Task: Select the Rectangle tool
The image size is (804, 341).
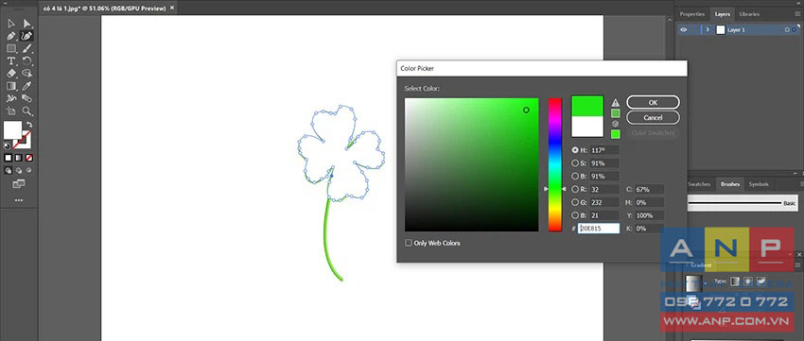Action: [11, 48]
